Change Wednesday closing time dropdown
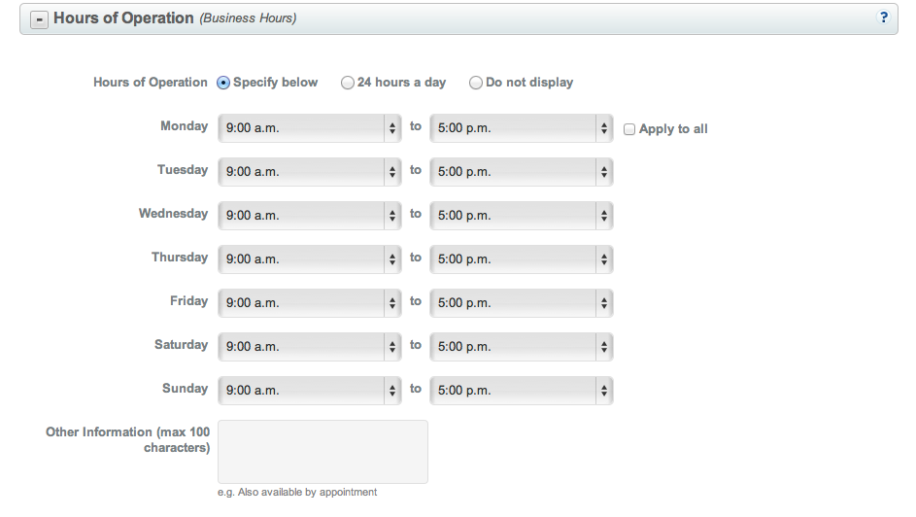 click(x=522, y=216)
